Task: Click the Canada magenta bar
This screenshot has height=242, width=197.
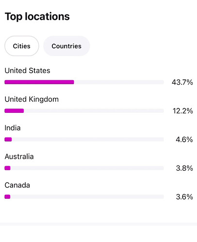Action: coord(7,197)
